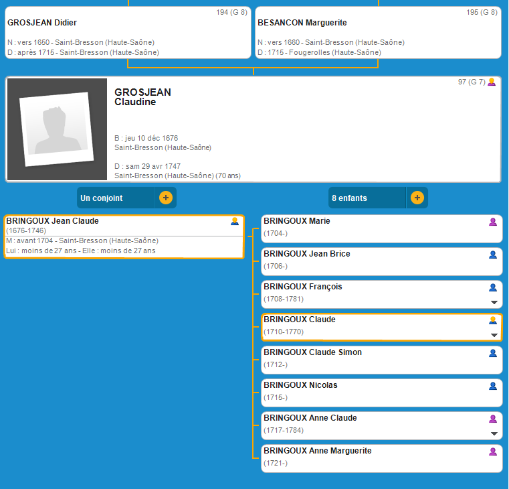Expand Bringoux Anne Claude dropdown arrow
The width and height of the screenshot is (509, 489).
494,433
